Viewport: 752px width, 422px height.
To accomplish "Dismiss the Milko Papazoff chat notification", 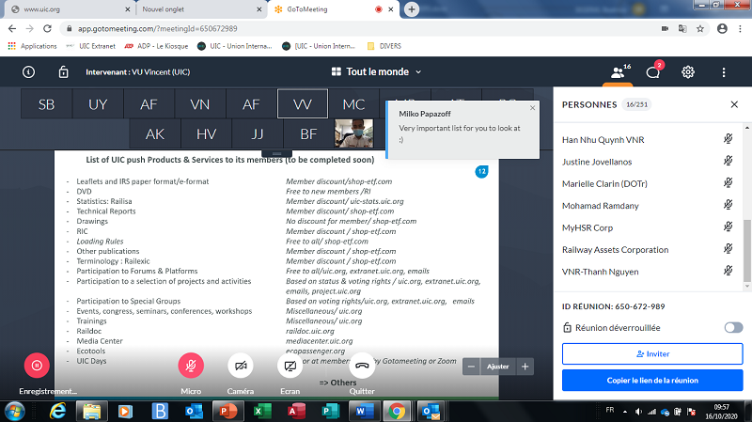I will click(x=532, y=108).
